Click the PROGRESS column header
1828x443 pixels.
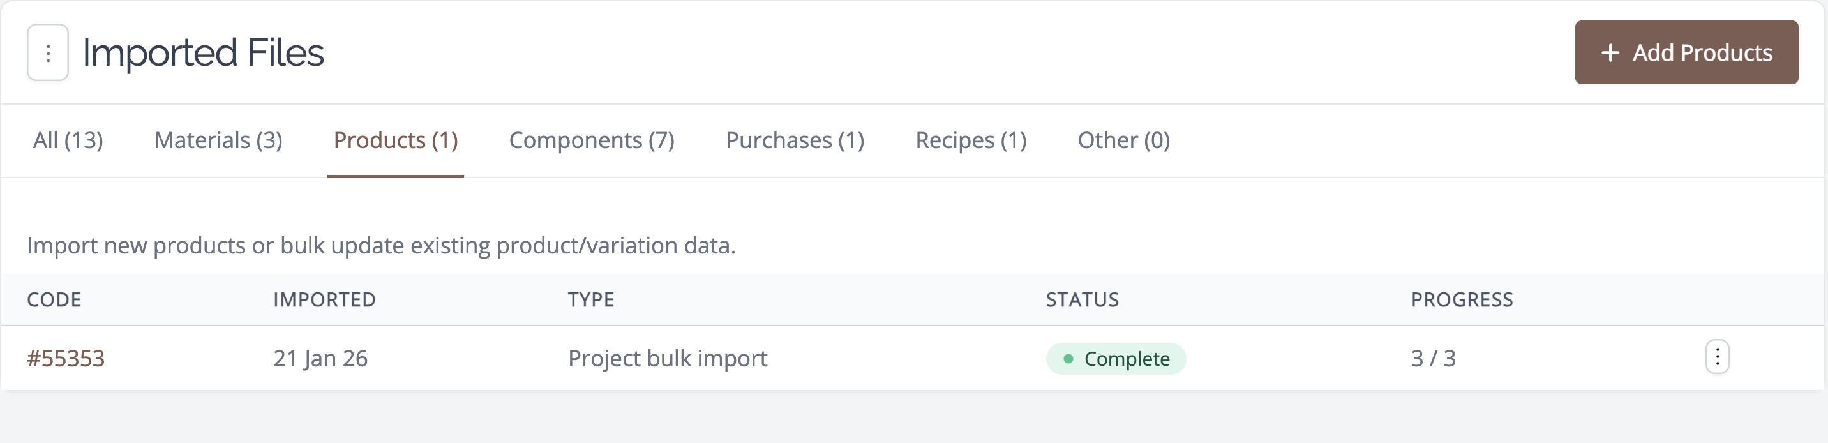(x=1462, y=299)
